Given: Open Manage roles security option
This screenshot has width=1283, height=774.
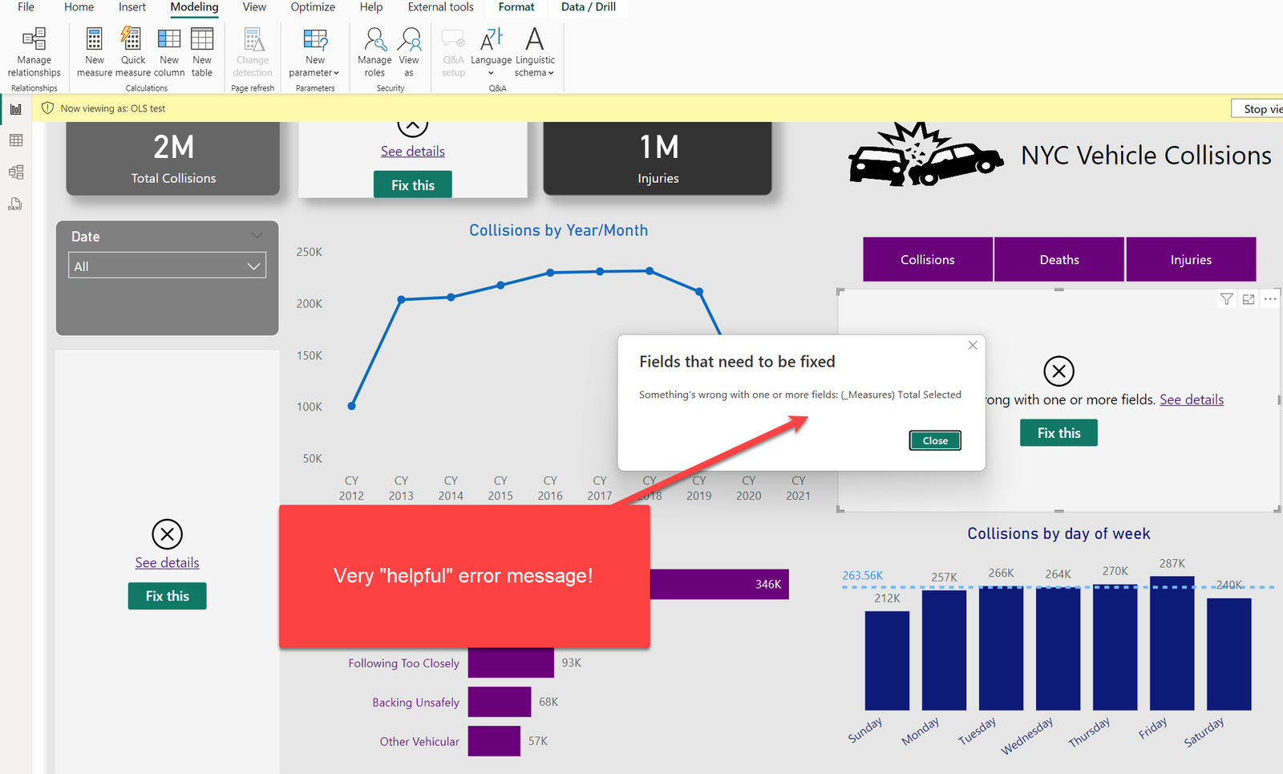Looking at the screenshot, I should tap(374, 52).
